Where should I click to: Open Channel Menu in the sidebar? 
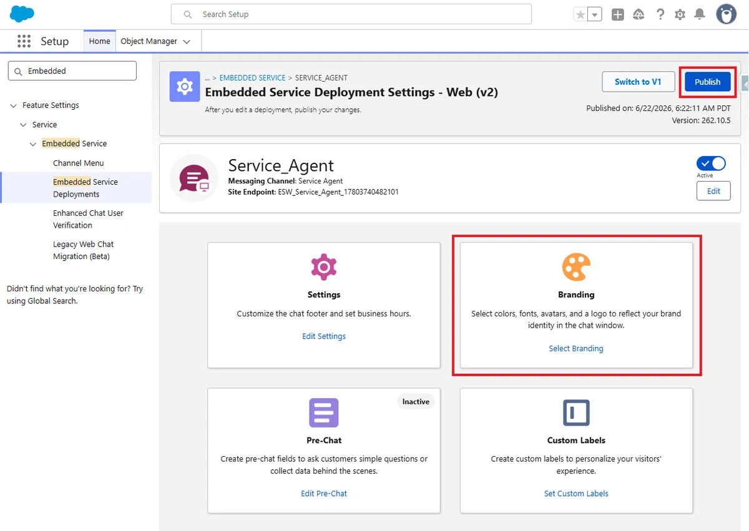coord(79,163)
